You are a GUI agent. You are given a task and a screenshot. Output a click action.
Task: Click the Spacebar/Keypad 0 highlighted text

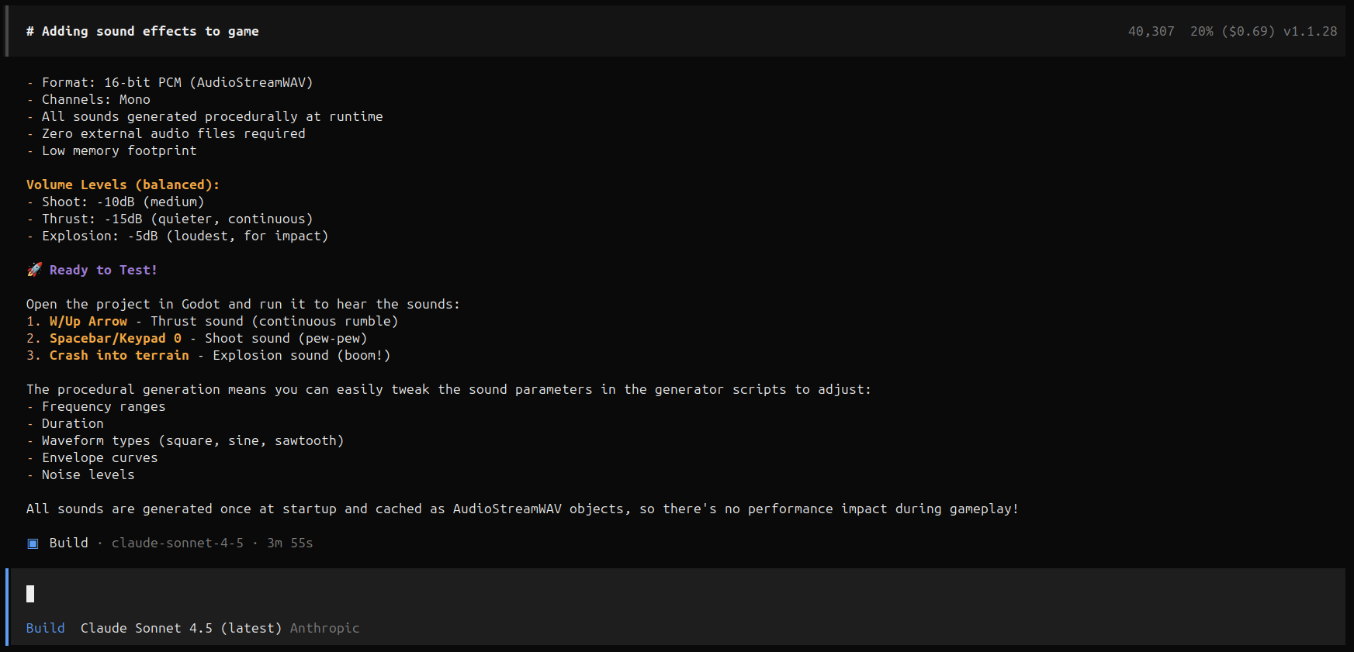point(115,338)
